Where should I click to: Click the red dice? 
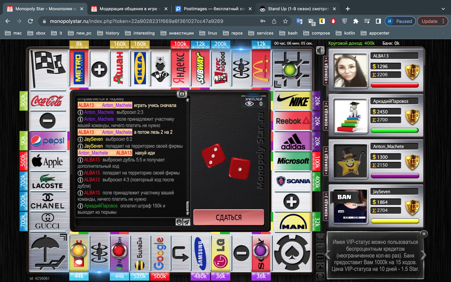pyautogui.click(x=226, y=162)
